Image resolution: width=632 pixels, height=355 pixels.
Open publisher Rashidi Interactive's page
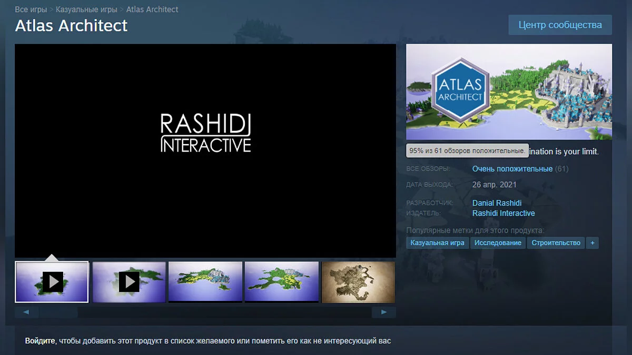point(503,213)
